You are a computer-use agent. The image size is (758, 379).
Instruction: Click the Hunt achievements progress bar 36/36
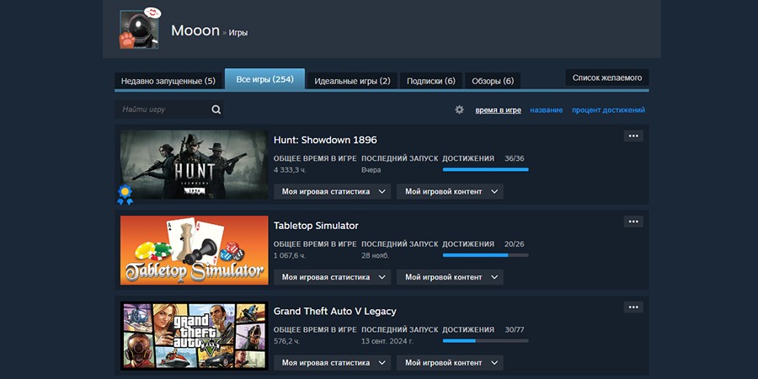click(x=485, y=169)
